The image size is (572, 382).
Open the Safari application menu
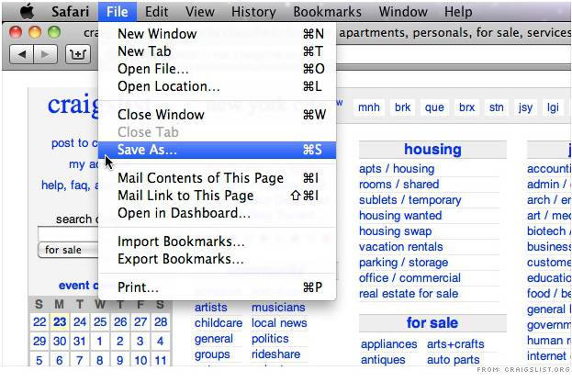(x=70, y=12)
